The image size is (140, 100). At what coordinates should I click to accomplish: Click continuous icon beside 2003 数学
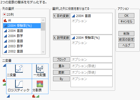pyautogui.click(x=5, y=46)
